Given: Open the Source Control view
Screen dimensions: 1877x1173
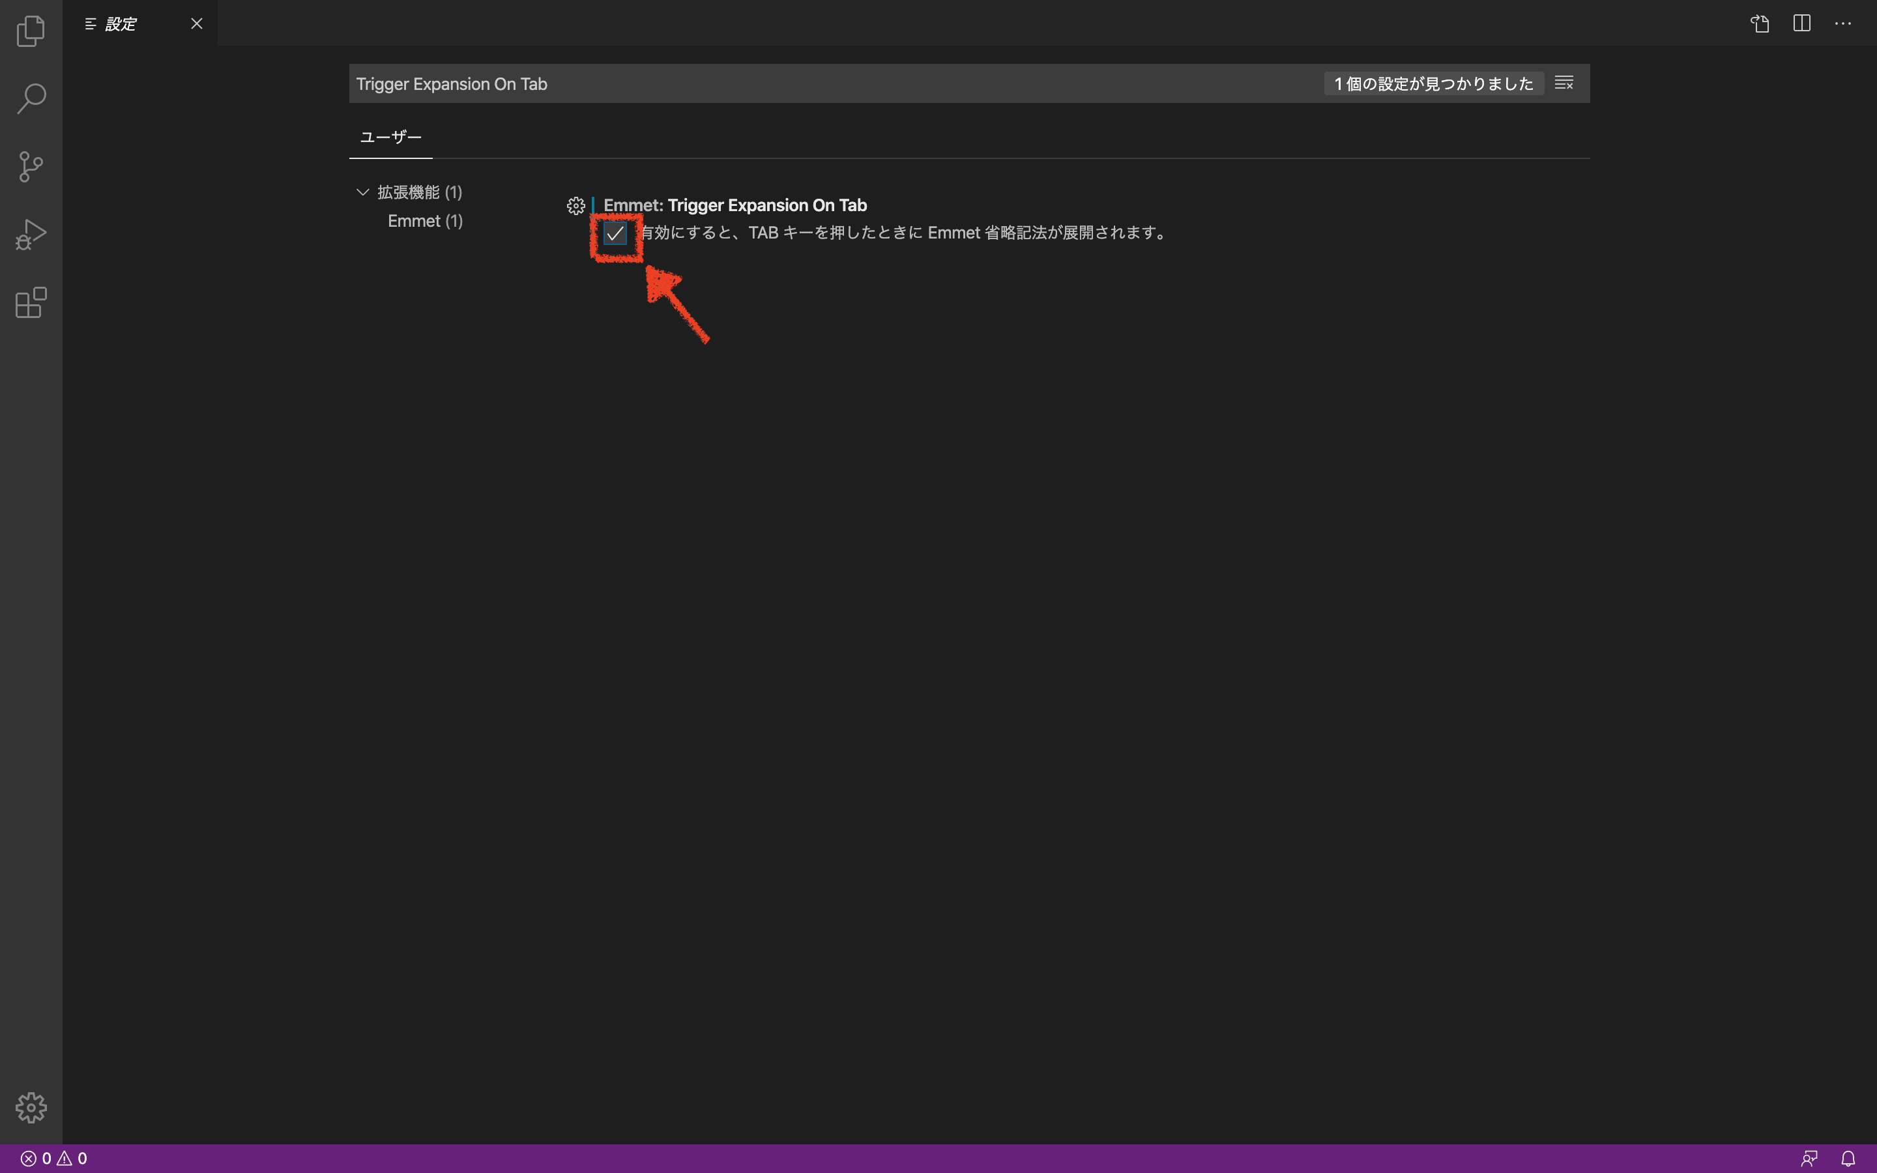Looking at the screenshot, I should pyautogui.click(x=30, y=166).
